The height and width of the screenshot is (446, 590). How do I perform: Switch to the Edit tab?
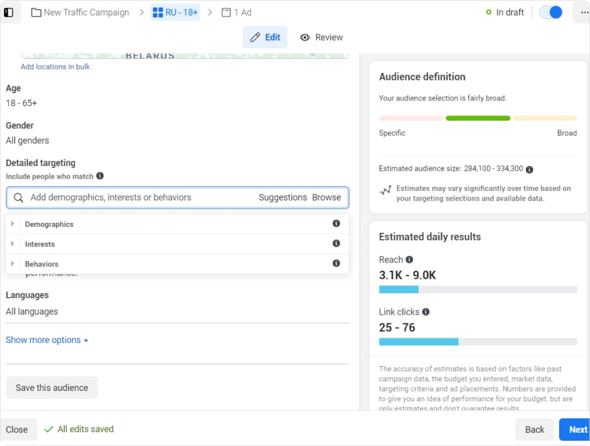click(x=265, y=37)
